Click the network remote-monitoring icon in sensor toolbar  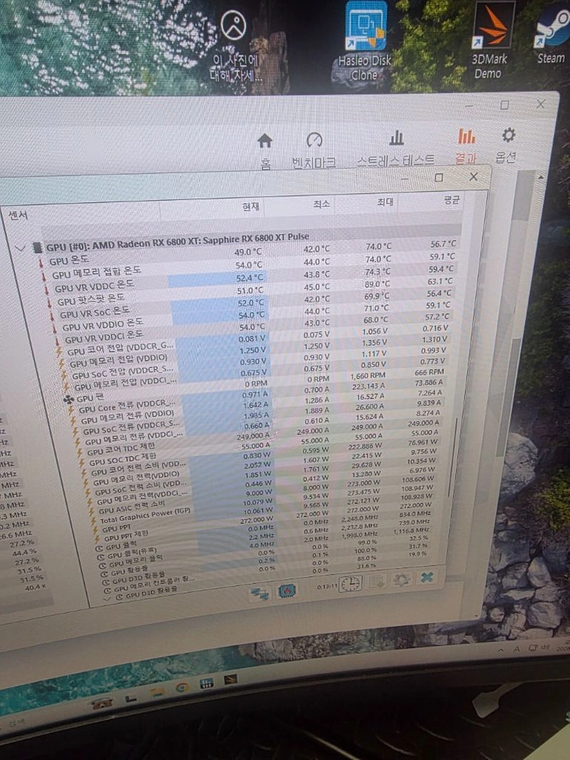click(x=259, y=593)
